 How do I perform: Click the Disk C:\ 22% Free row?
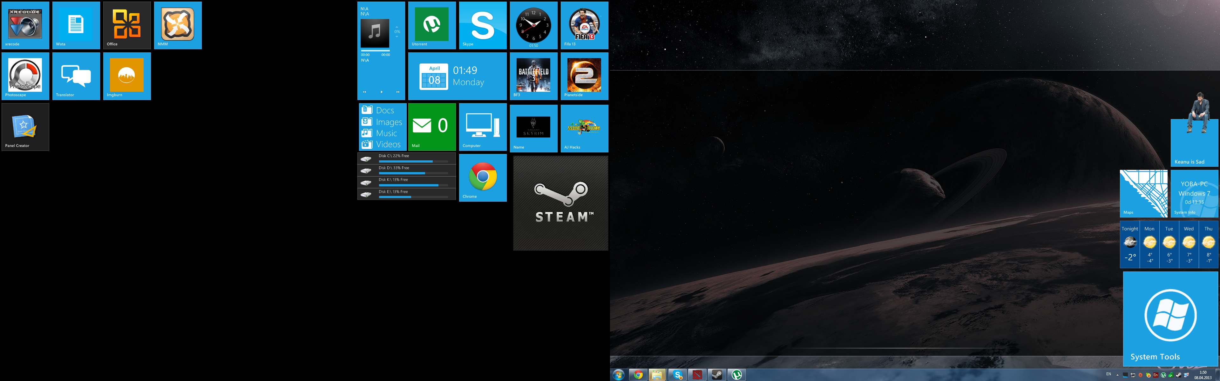[406, 158]
